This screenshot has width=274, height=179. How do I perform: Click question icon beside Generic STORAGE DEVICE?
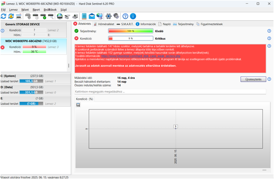pyautogui.click(x=2, y=31)
